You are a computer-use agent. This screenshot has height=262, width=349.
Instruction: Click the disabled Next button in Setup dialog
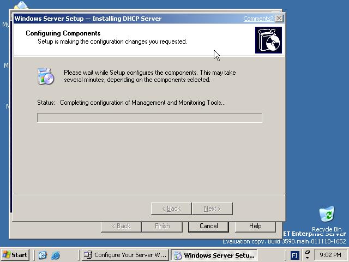click(212, 209)
